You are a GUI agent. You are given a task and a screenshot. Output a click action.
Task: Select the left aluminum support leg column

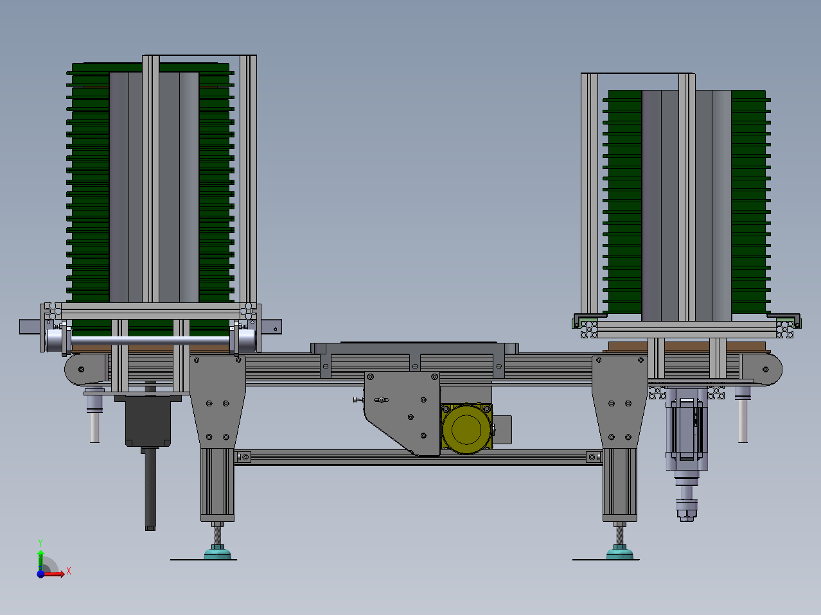click(218, 484)
